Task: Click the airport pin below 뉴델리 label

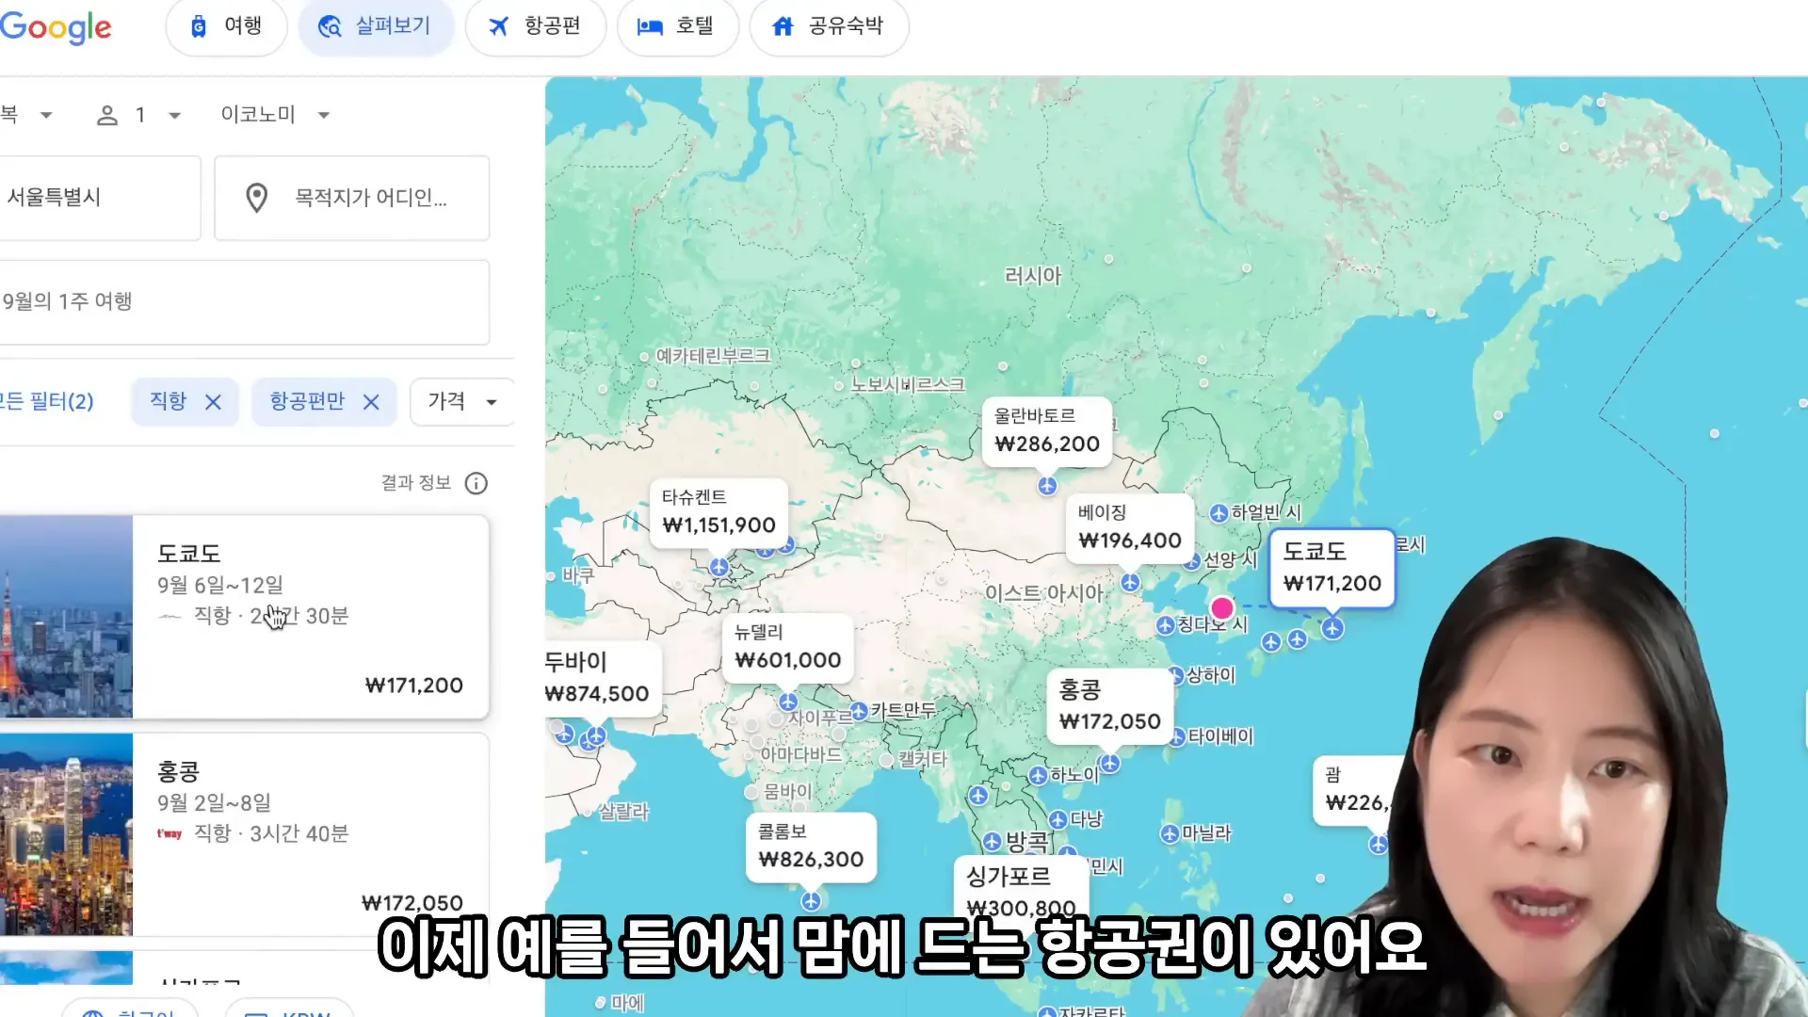Action: 788,702
